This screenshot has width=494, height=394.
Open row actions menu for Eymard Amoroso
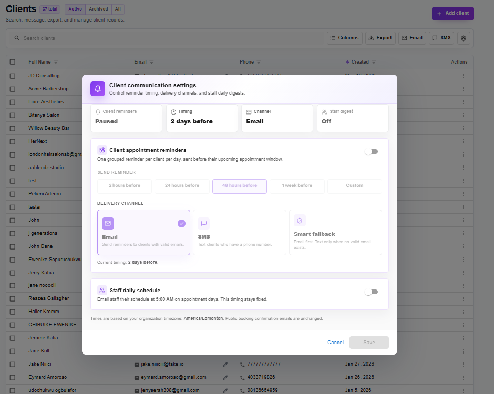coord(464,378)
